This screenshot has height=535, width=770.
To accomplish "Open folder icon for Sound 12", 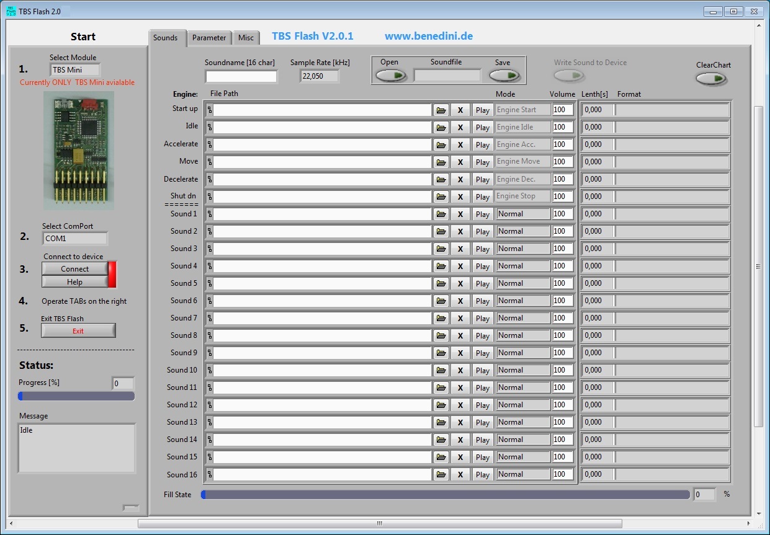I will (441, 405).
